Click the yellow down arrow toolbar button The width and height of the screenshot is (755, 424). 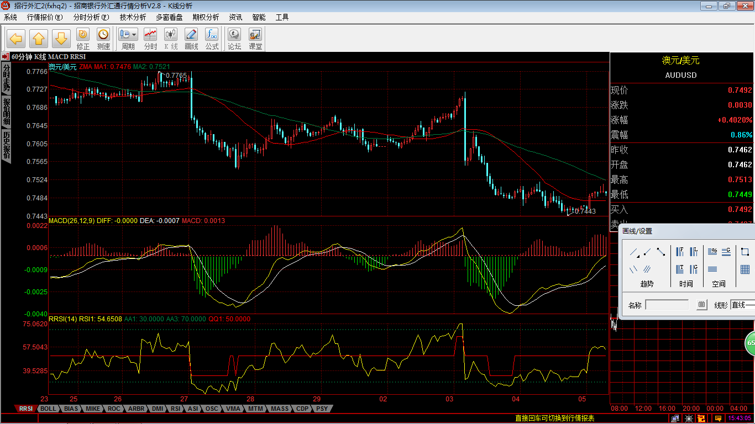click(61, 39)
